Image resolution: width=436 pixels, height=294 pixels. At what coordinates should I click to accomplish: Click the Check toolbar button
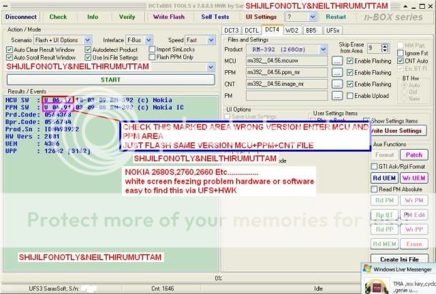click(58, 17)
